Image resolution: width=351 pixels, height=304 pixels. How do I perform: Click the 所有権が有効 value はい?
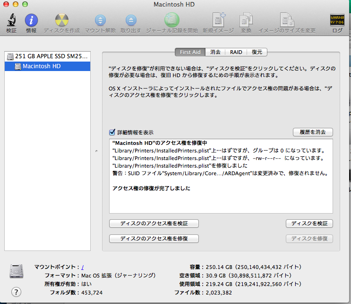coord(86,284)
